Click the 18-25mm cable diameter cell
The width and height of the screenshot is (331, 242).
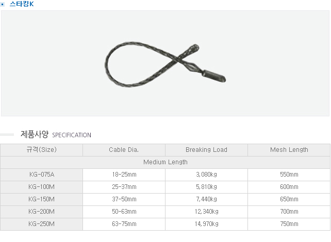pos(124,174)
